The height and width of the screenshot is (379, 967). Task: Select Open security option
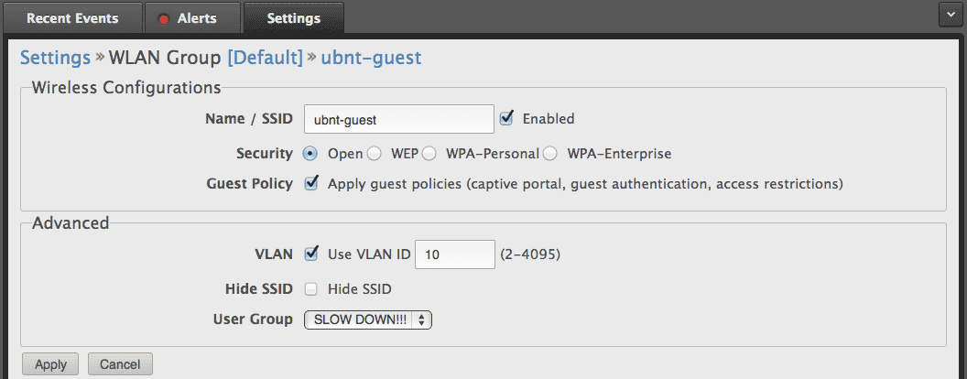[310, 153]
